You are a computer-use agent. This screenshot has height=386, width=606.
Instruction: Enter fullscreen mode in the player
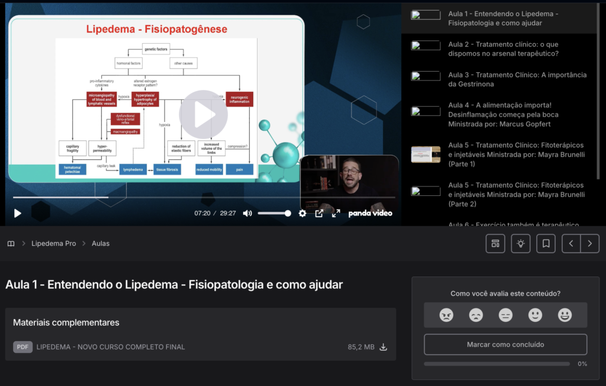pyautogui.click(x=336, y=214)
